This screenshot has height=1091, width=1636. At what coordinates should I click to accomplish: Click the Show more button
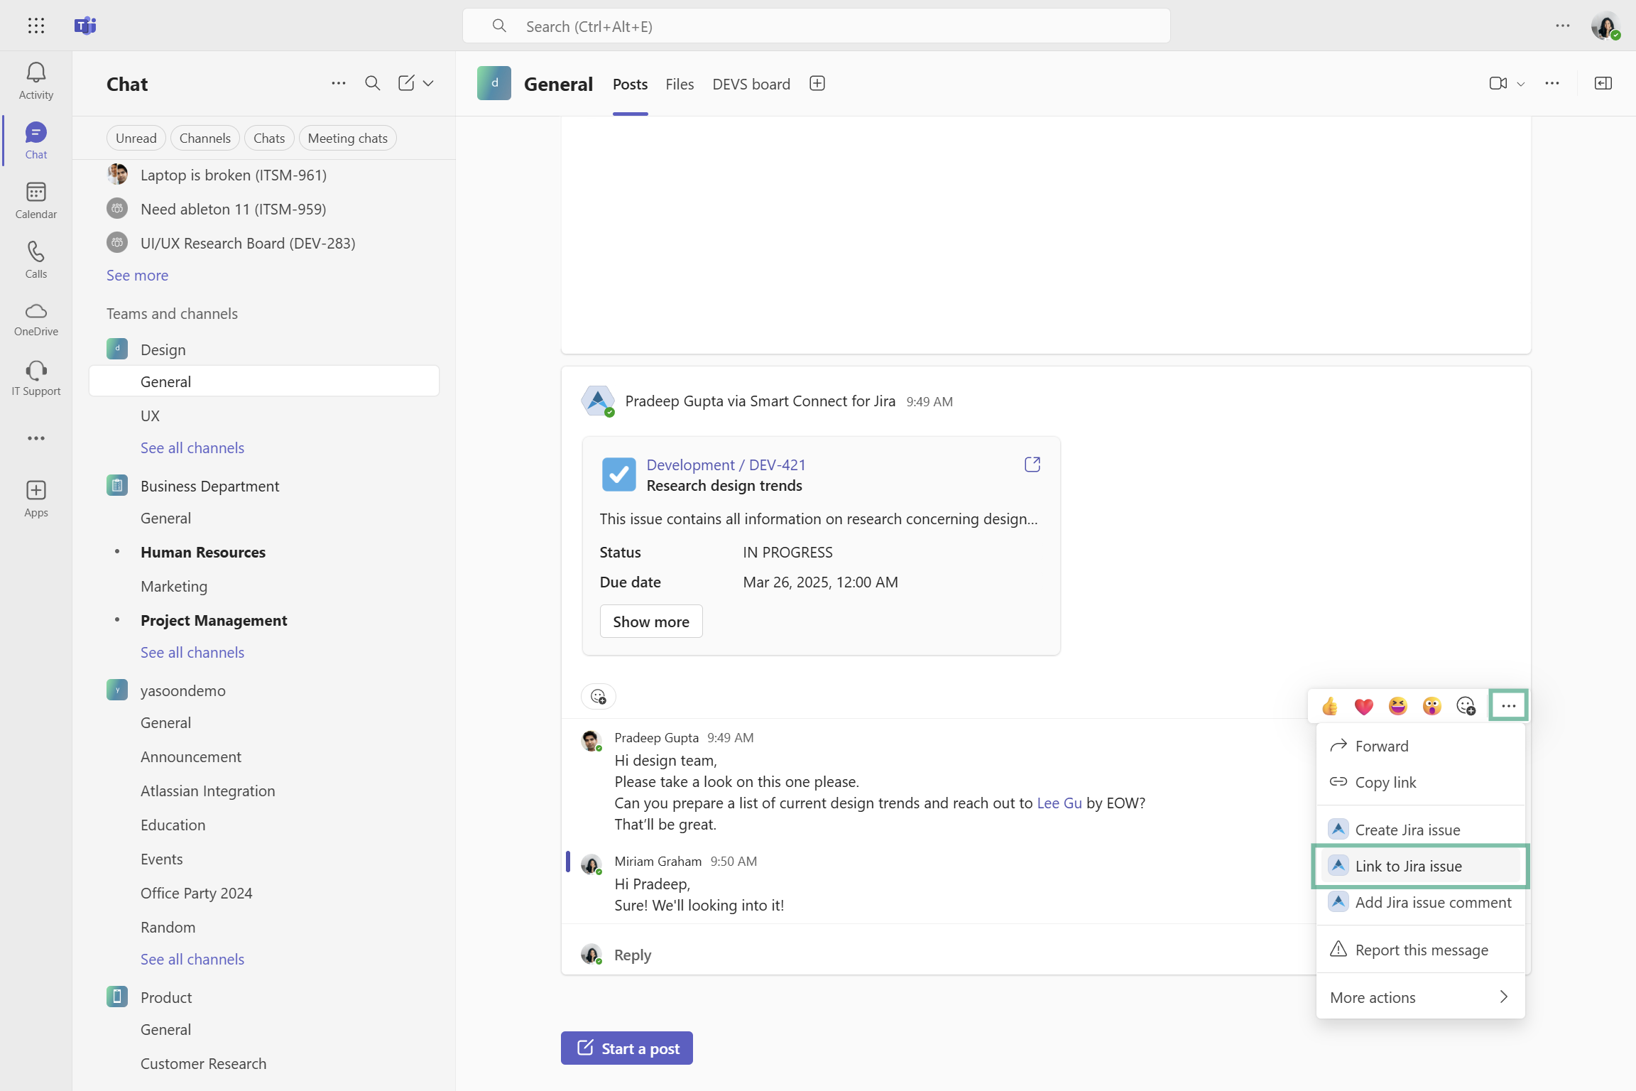click(650, 622)
